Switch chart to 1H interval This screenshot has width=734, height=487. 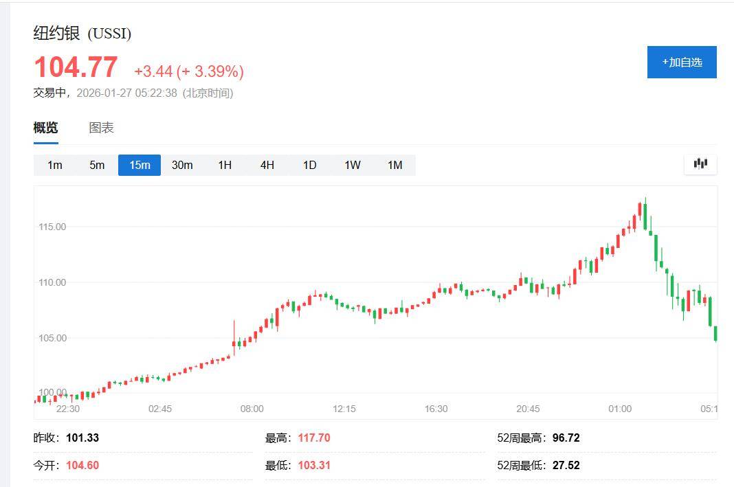[x=225, y=165]
